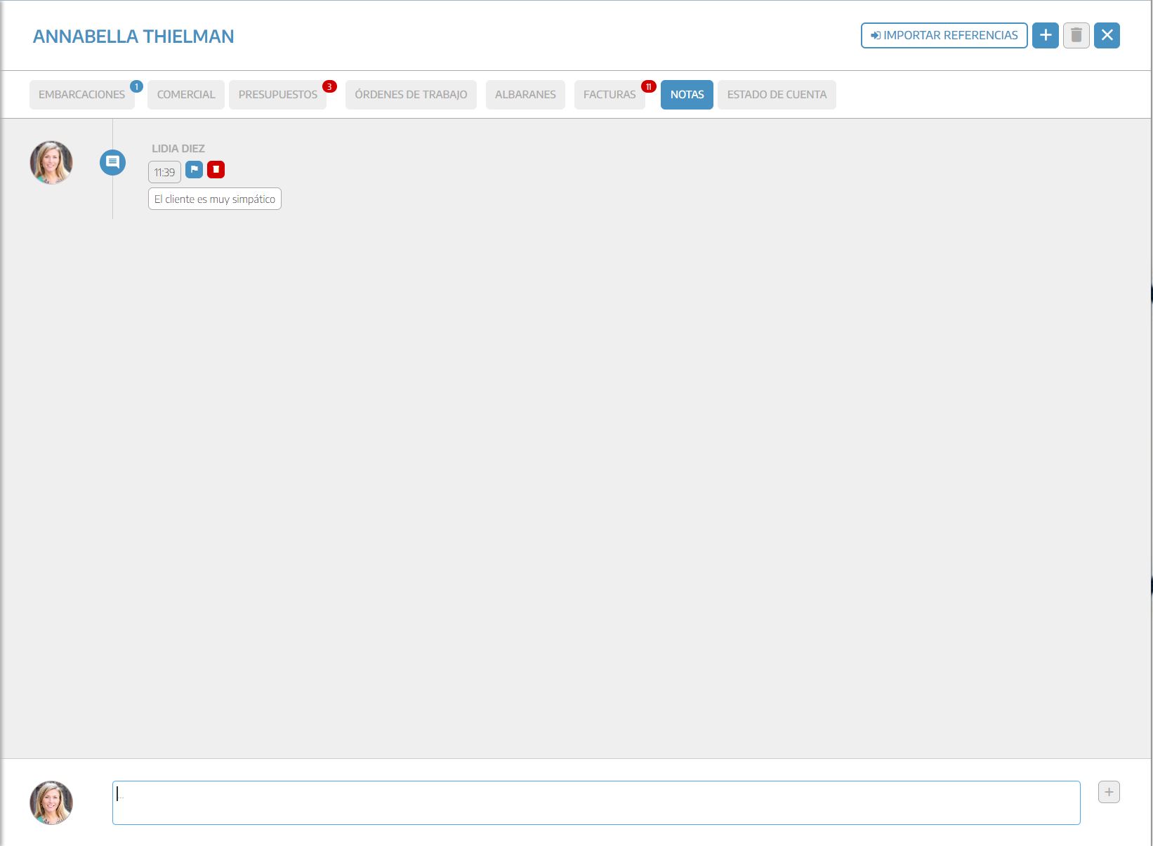Select the Albaranes tab

(x=525, y=95)
